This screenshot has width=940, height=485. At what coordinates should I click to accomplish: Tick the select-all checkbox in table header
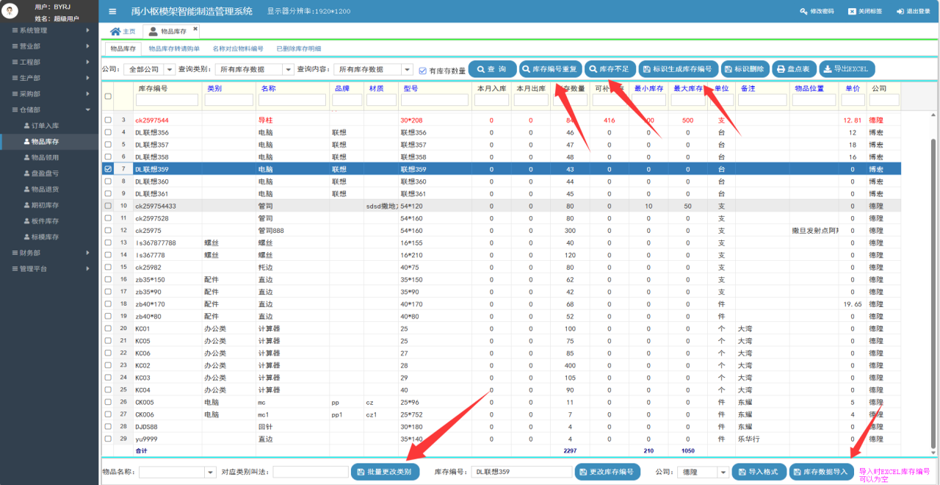click(x=108, y=96)
